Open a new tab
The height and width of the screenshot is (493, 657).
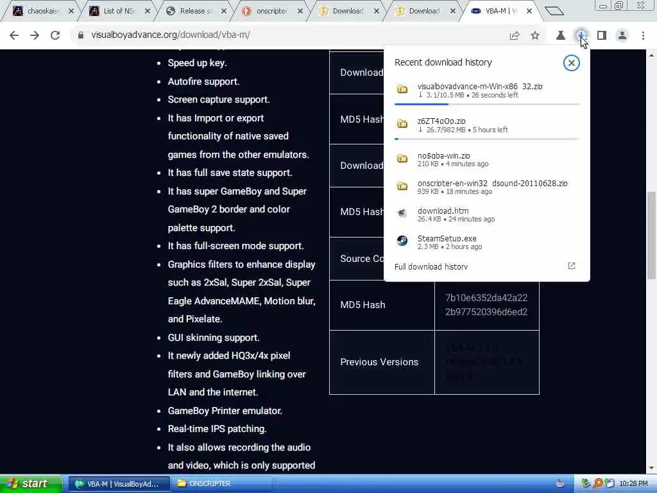[554, 11]
